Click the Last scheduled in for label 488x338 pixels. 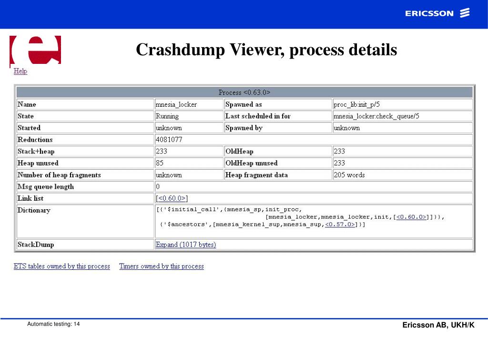coord(258,116)
